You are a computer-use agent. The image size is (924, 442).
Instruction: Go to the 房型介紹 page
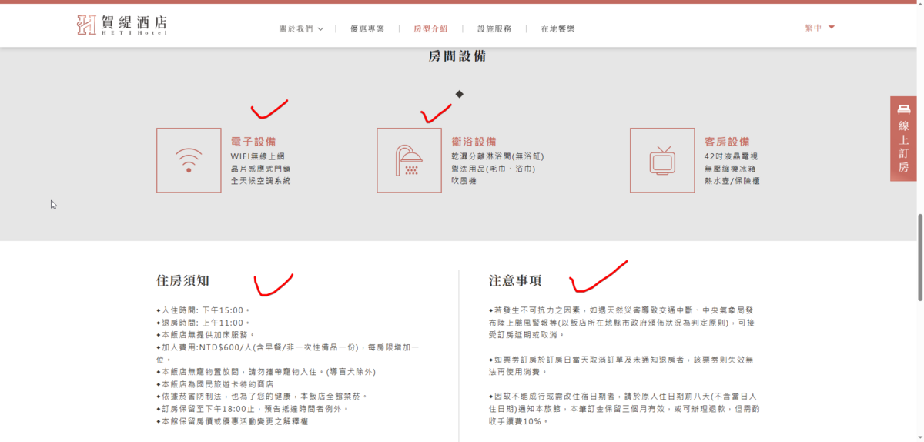(430, 29)
